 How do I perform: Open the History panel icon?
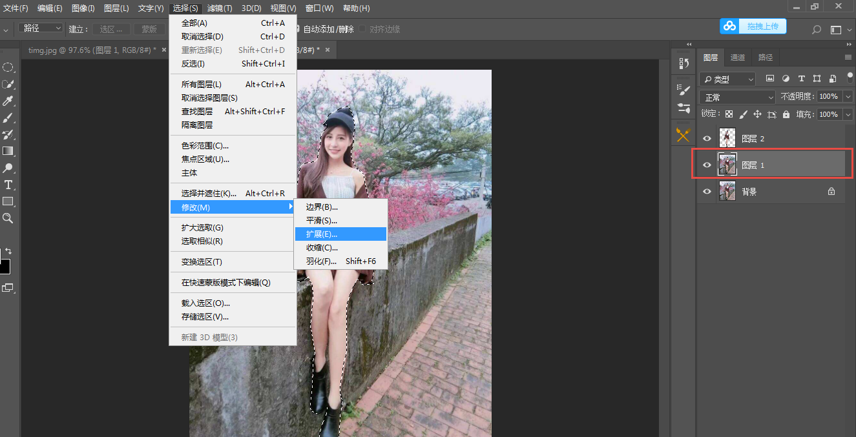(x=684, y=63)
